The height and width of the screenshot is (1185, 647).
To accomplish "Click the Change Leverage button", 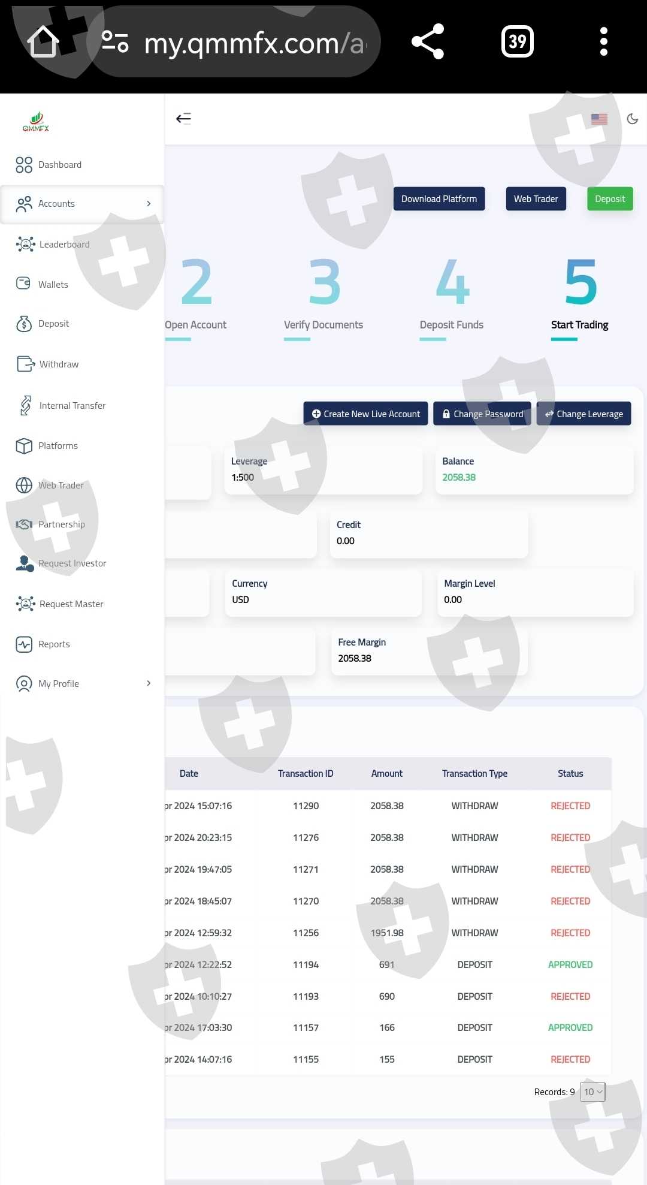I will click(x=583, y=414).
